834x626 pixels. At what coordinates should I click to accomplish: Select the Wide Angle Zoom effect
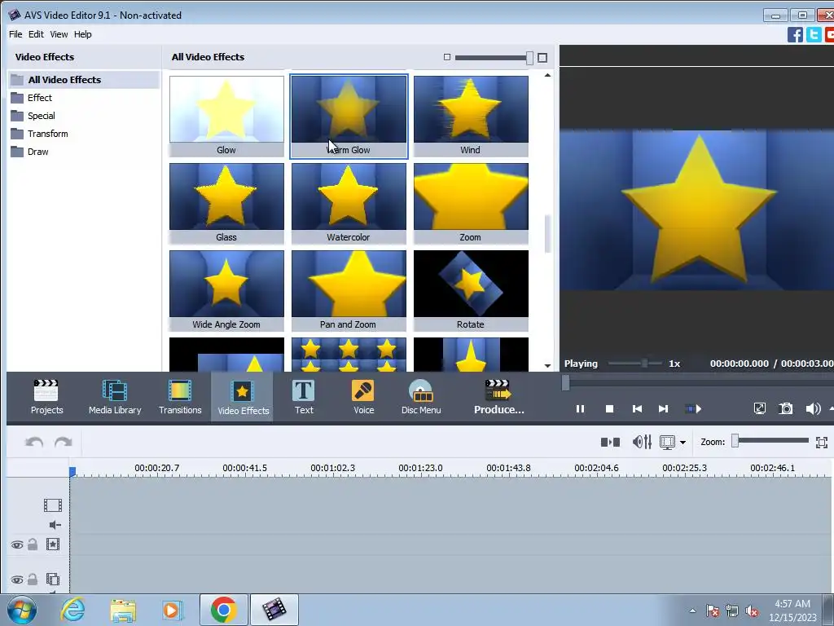tap(226, 291)
